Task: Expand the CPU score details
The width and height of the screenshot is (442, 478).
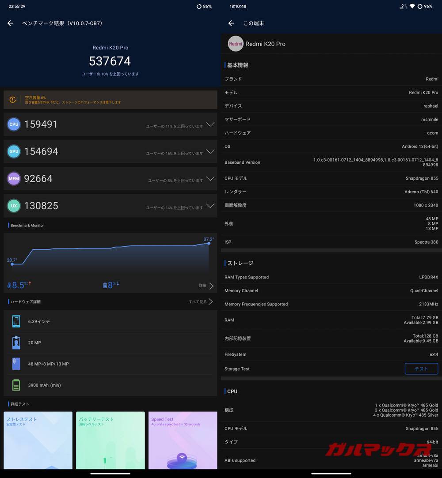Action: (210, 126)
